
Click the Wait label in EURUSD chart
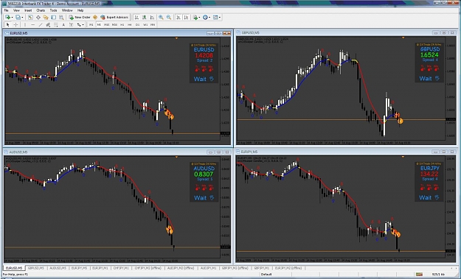tap(200, 79)
